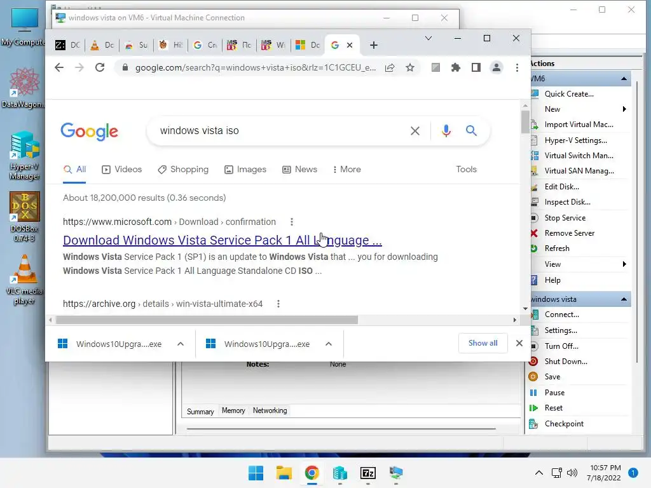
Task: Select the Memory tab in Hyper-V
Action: pos(233,410)
